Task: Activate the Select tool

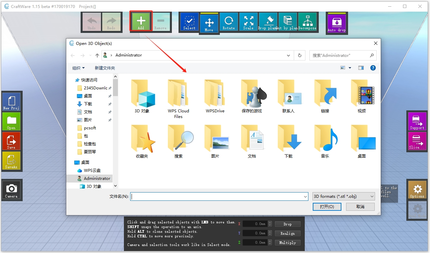Action: 190,22
